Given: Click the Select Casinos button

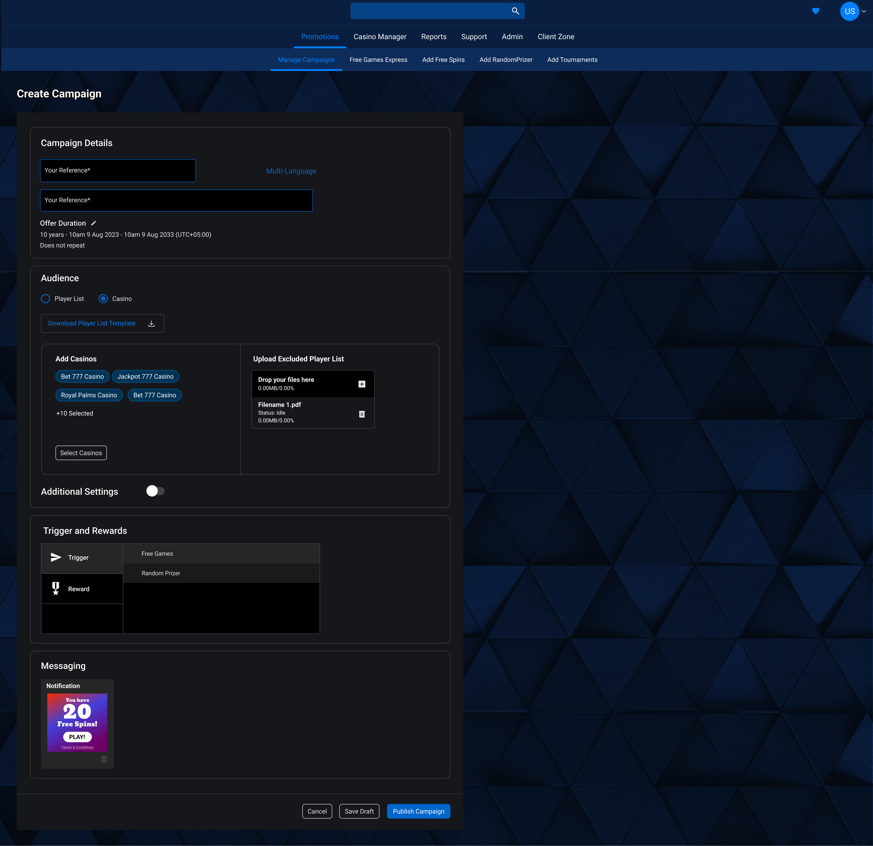Looking at the screenshot, I should pos(81,453).
